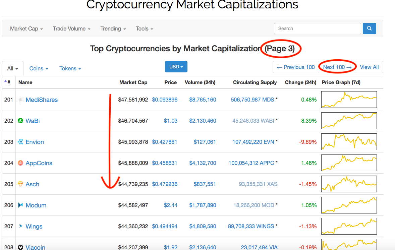Image resolution: width=395 pixels, height=250 pixels.
Task: Open the Market Cap dropdown menu
Action: coord(26,29)
